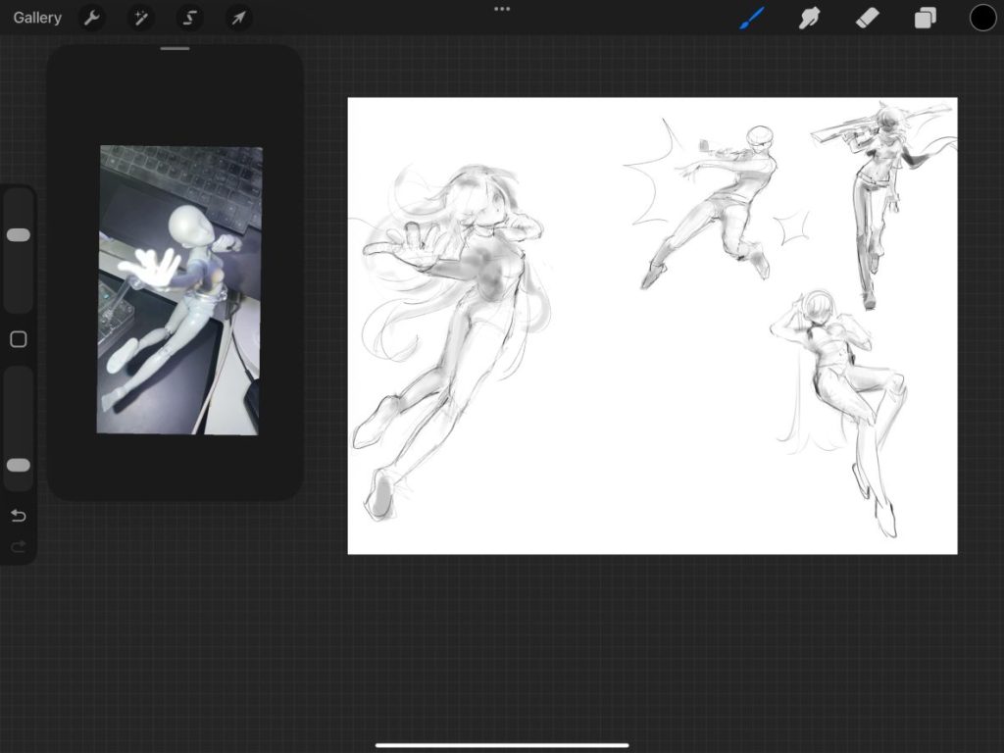Tap the redo arrow
Image resolution: width=1004 pixels, height=753 pixels.
point(19,547)
